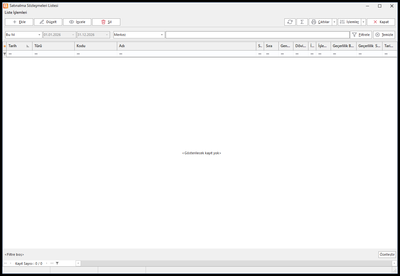Image resolution: width=400 pixels, height=276 pixels.
Task: Go to next record navigator icon
Action: click(x=47, y=263)
